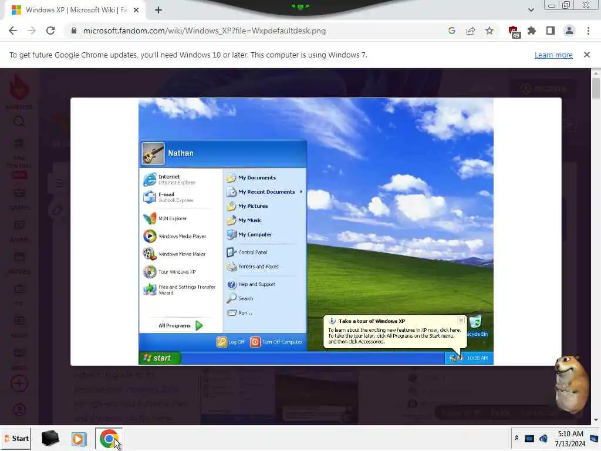Click the Learn more link
601x451 pixels.
tap(553, 55)
